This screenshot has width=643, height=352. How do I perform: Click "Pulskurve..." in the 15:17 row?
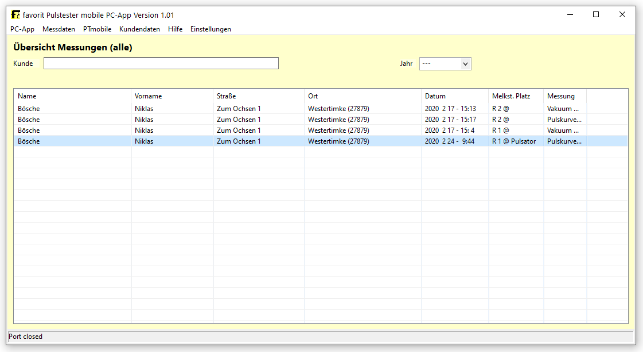[x=564, y=120]
